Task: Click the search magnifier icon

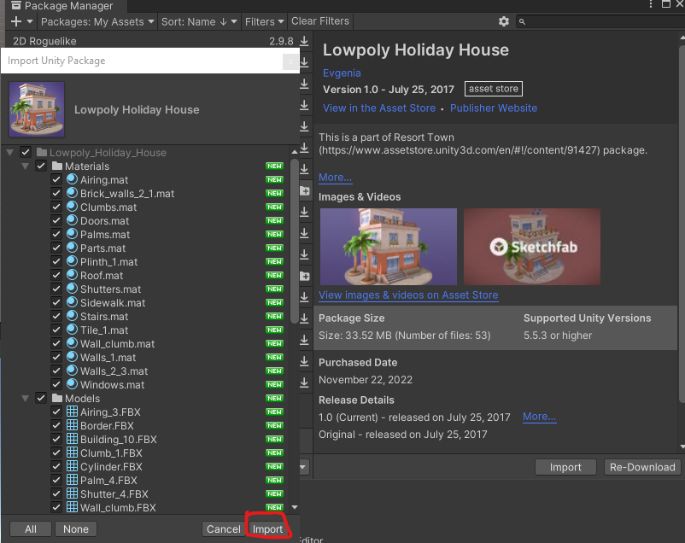Action: pos(522,21)
